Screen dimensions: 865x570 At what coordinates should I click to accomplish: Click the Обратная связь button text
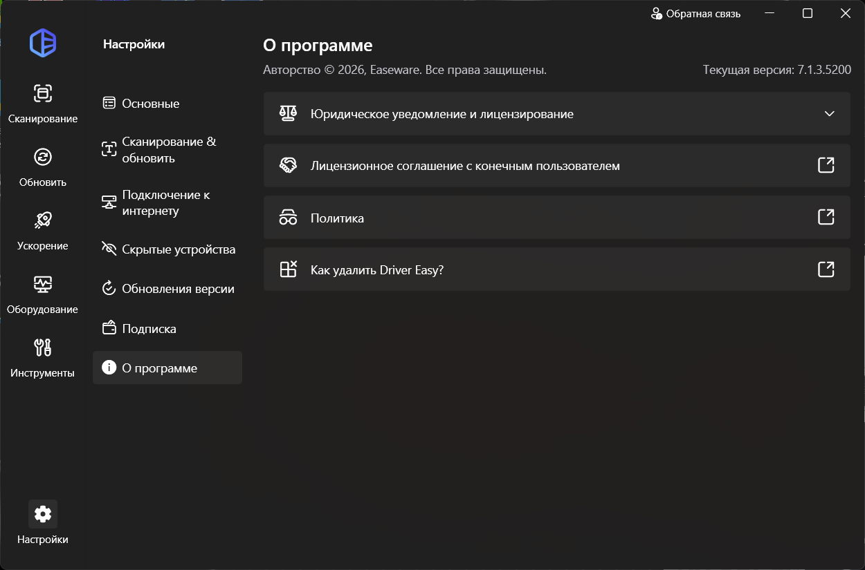coord(703,14)
